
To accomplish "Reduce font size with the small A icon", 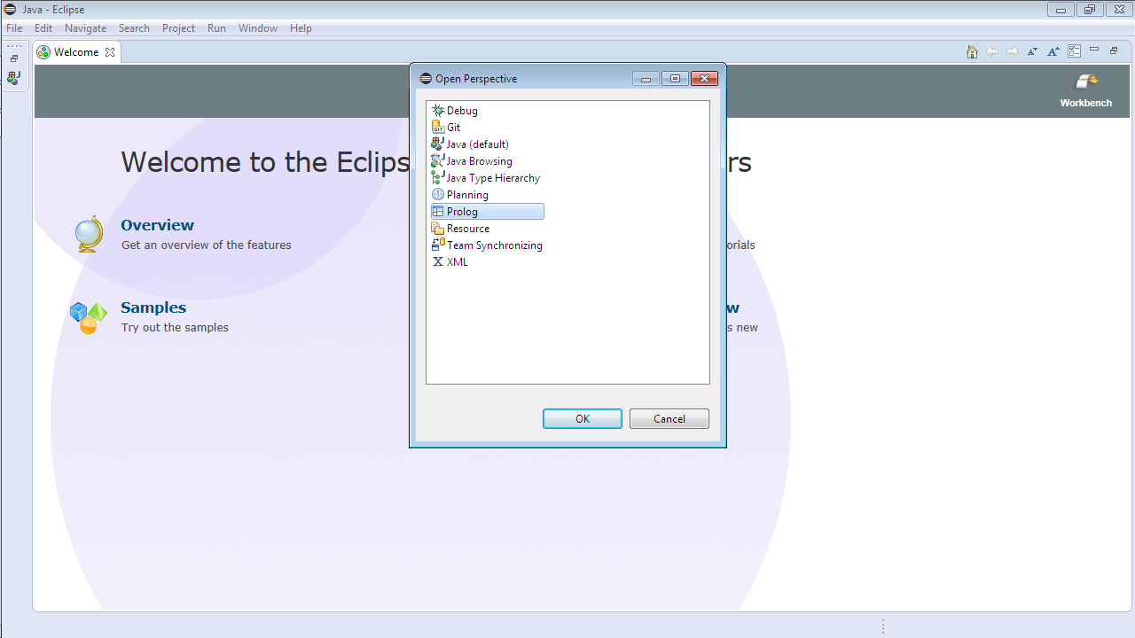I will (x=1032, y=51).
